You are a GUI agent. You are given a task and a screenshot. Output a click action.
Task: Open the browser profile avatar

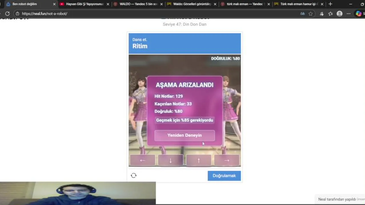pos(339,14)
